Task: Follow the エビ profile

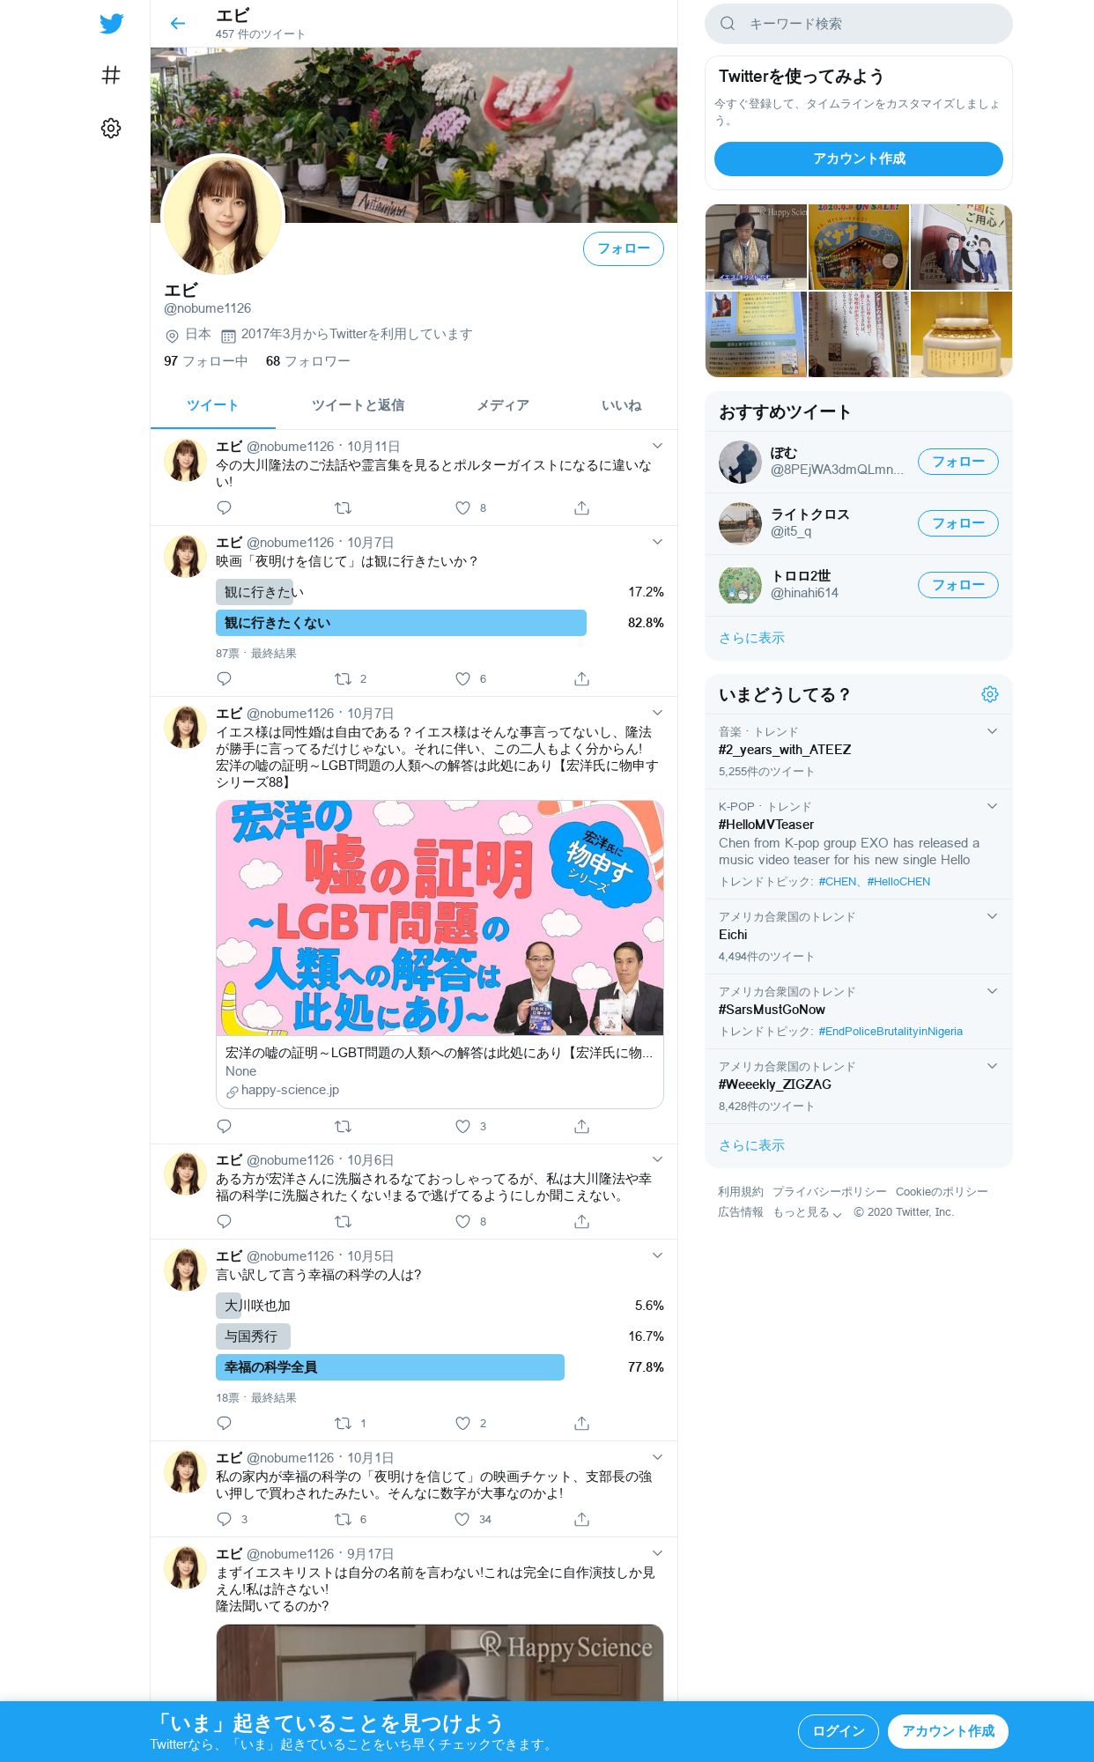Action: tap(624, 249)
